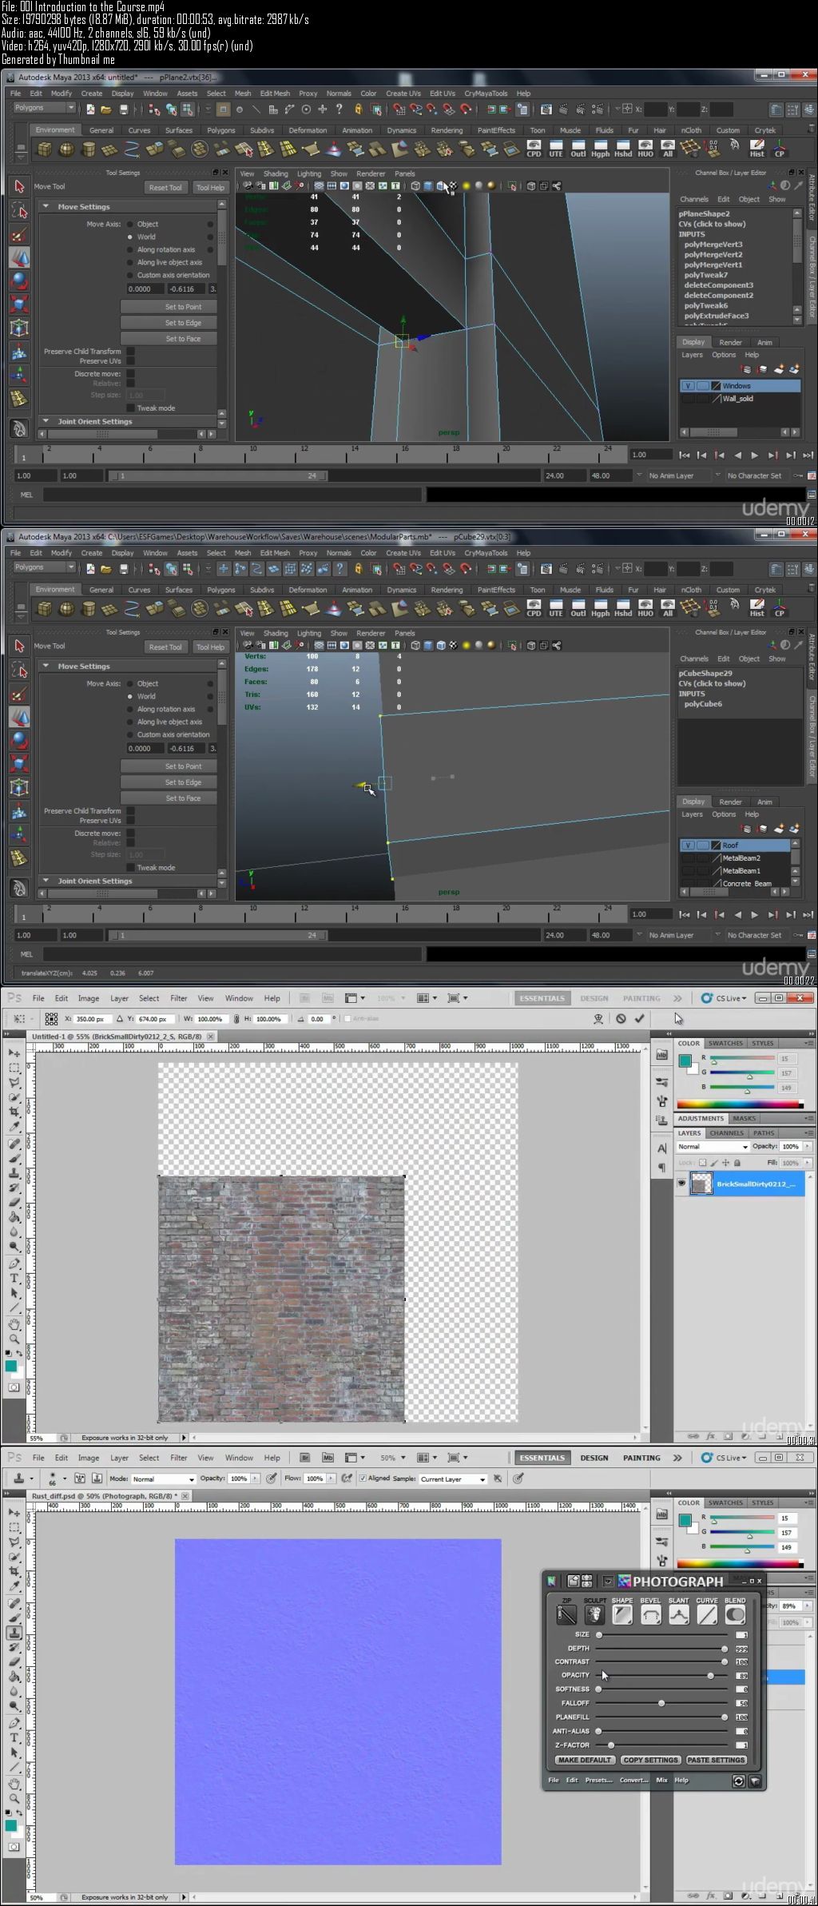Enable Preserve UVs in ModularParts Maya window

coord(130,820)
